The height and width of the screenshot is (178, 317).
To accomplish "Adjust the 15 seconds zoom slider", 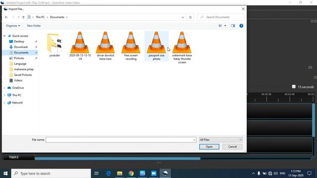I will (x=294, y=87).
